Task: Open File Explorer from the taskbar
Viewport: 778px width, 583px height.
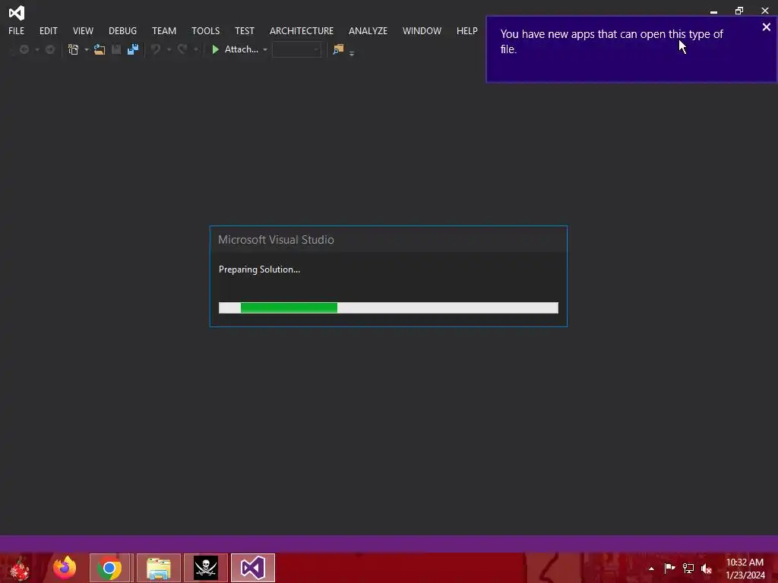Action: point(159,568)
